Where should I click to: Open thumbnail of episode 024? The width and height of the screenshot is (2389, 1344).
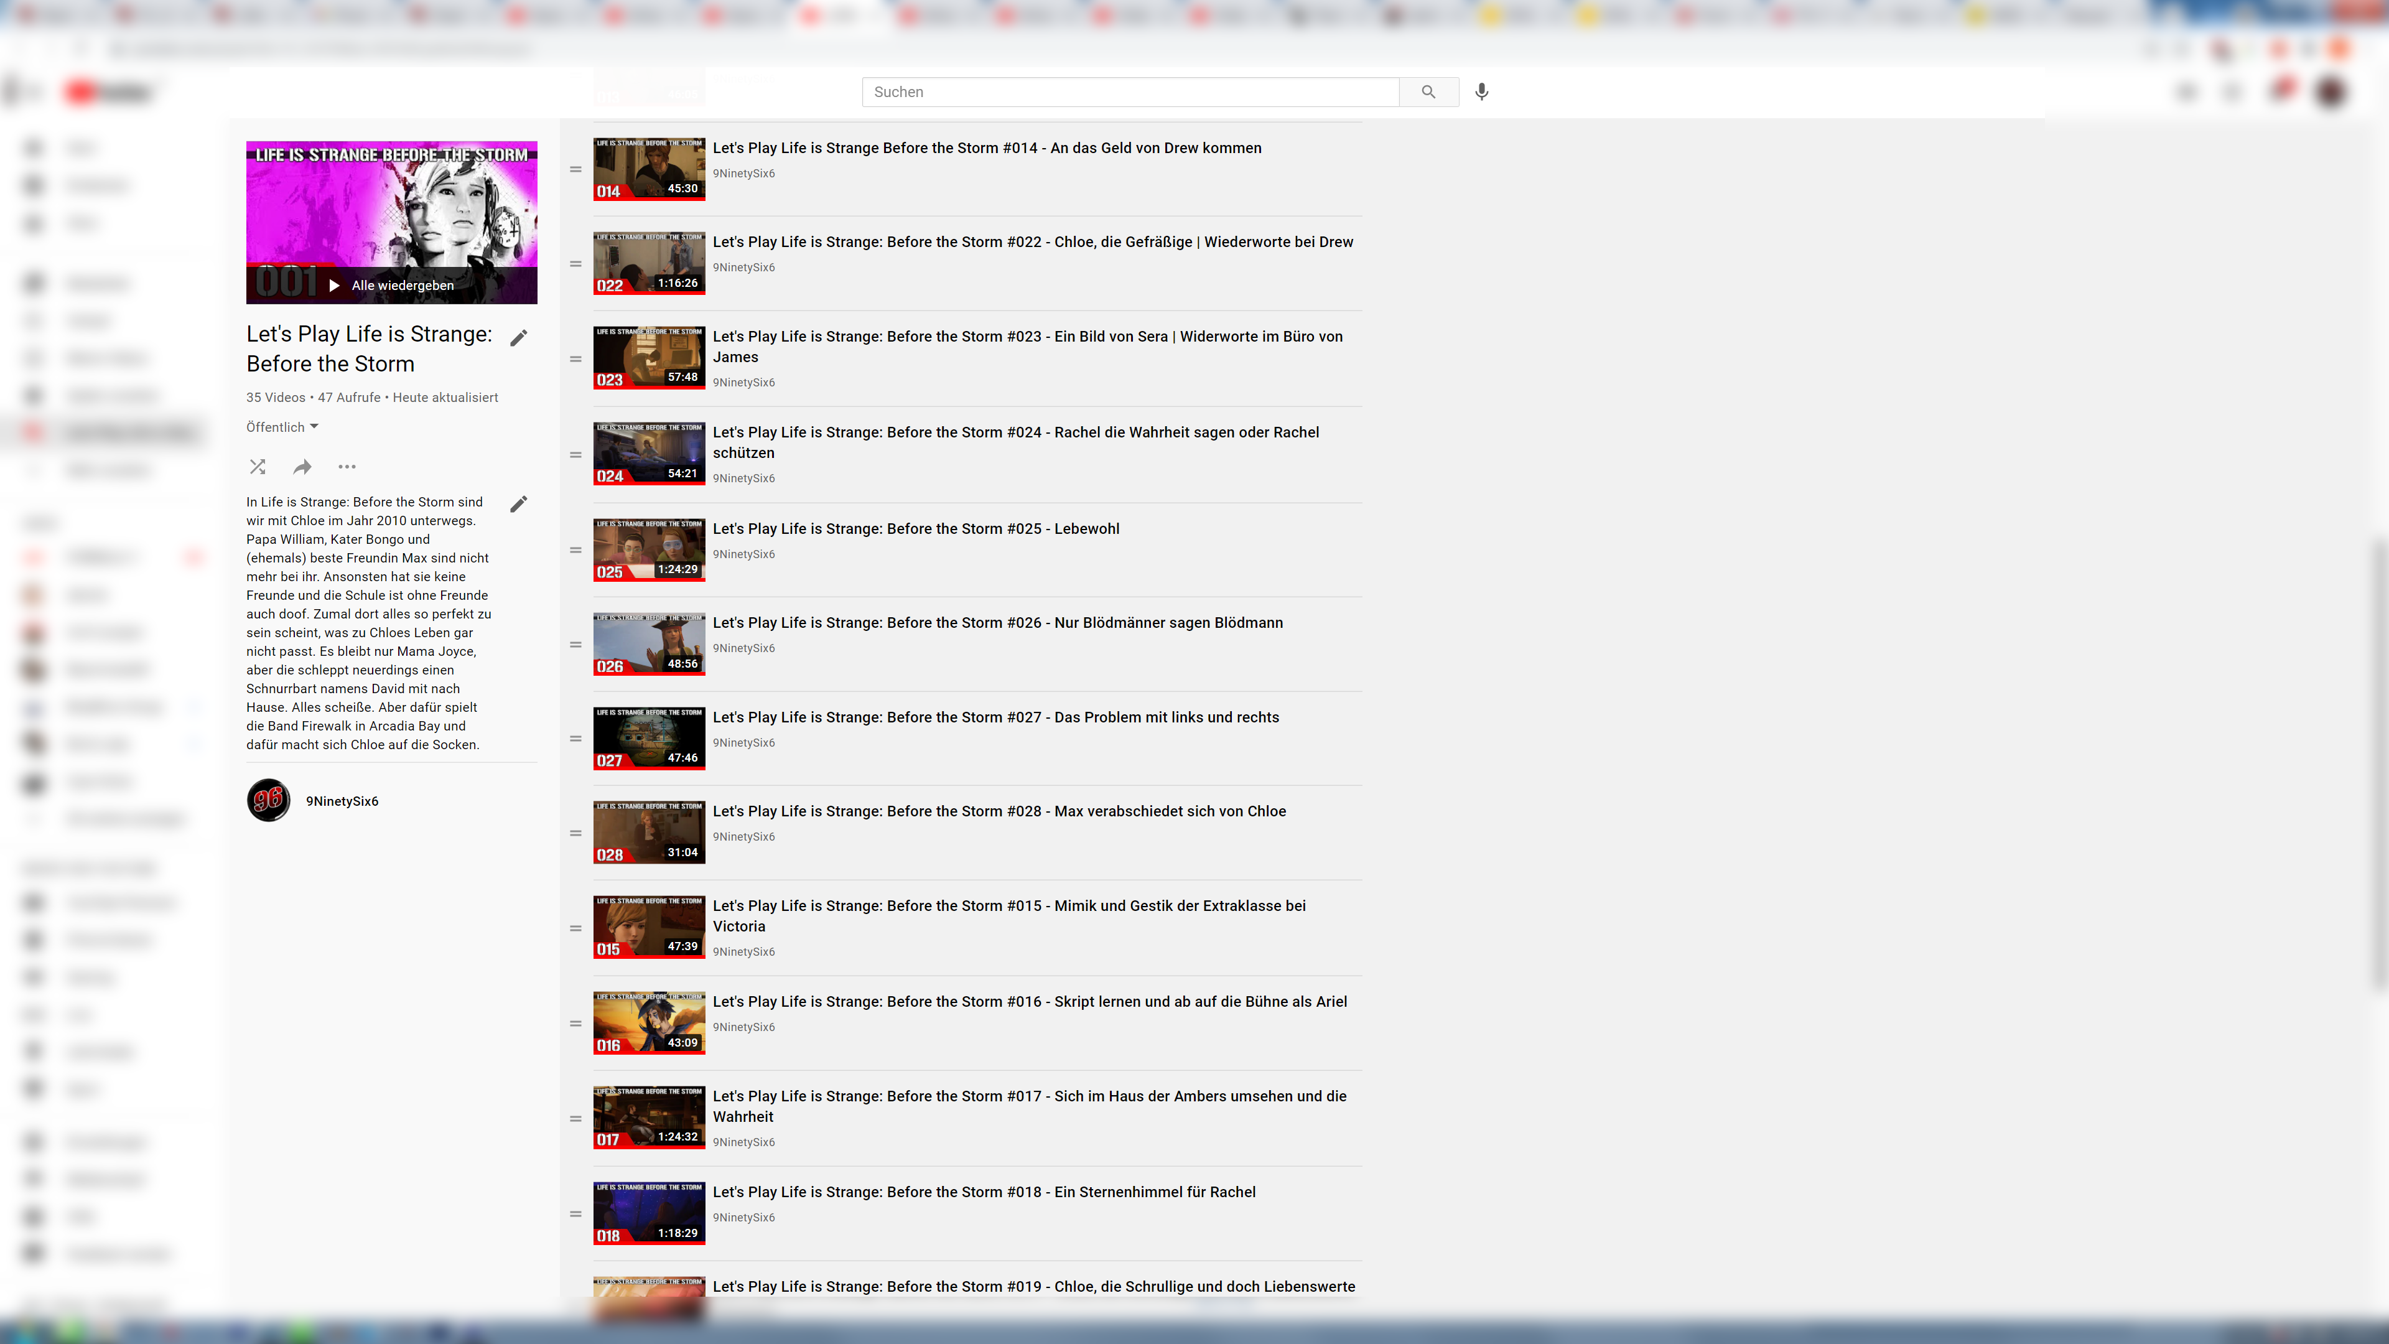tap(649, 454)
